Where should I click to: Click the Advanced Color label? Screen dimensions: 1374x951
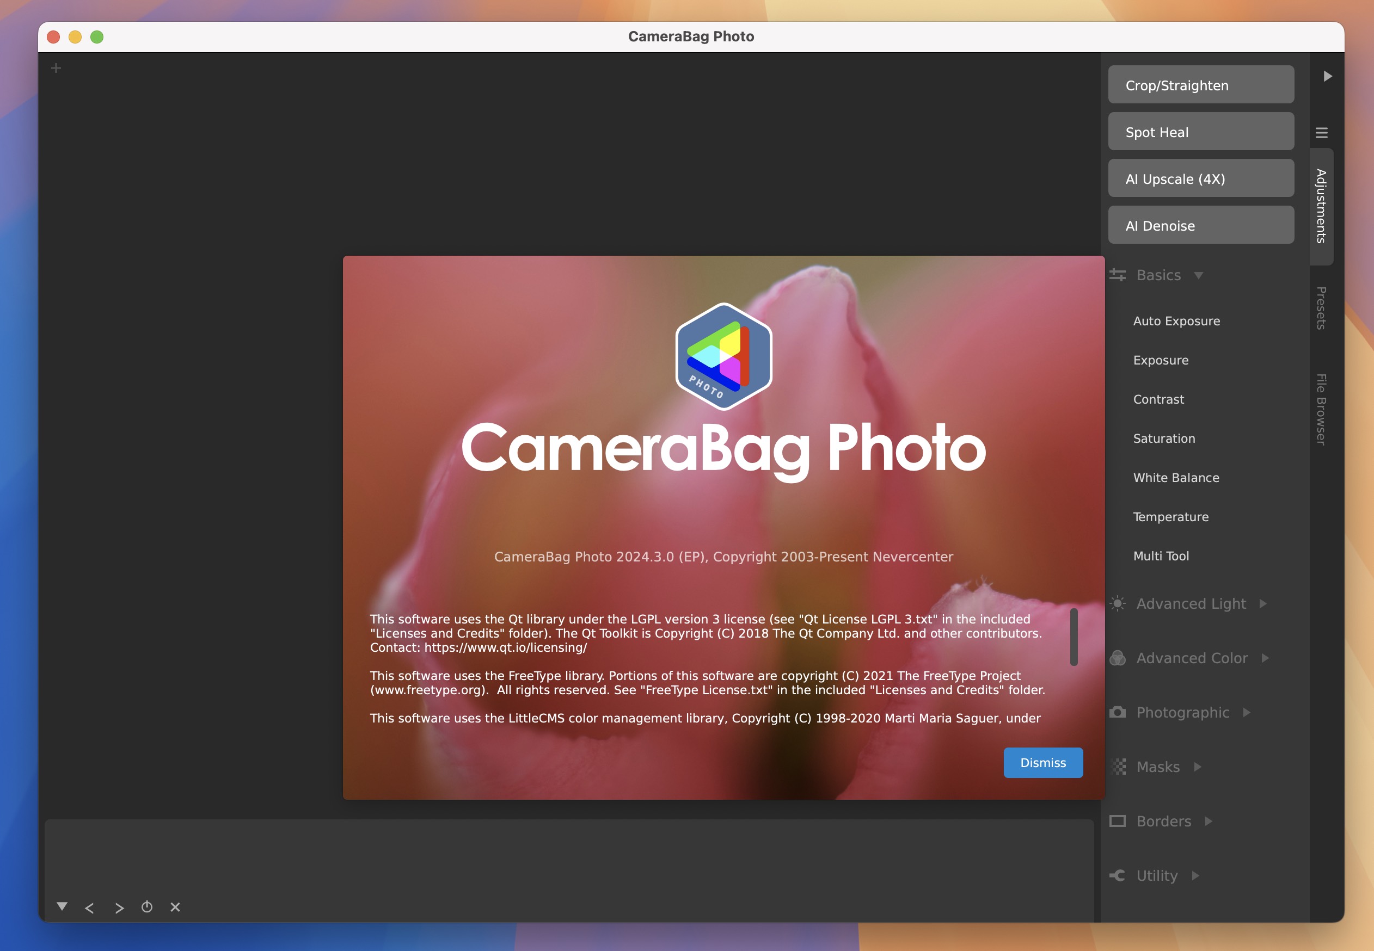(1192, 658)
